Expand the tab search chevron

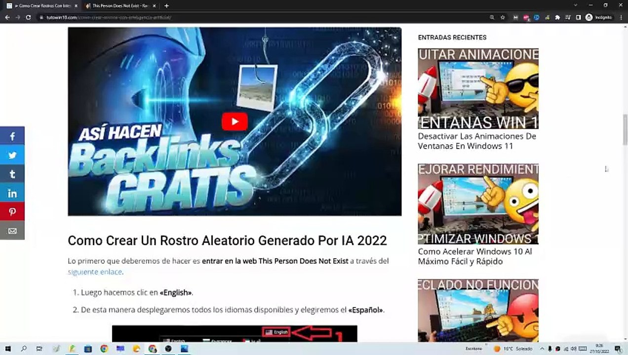tap(575, 5)
